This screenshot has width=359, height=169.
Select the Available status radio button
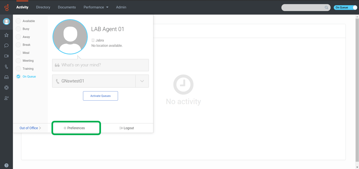coord(19,21)
